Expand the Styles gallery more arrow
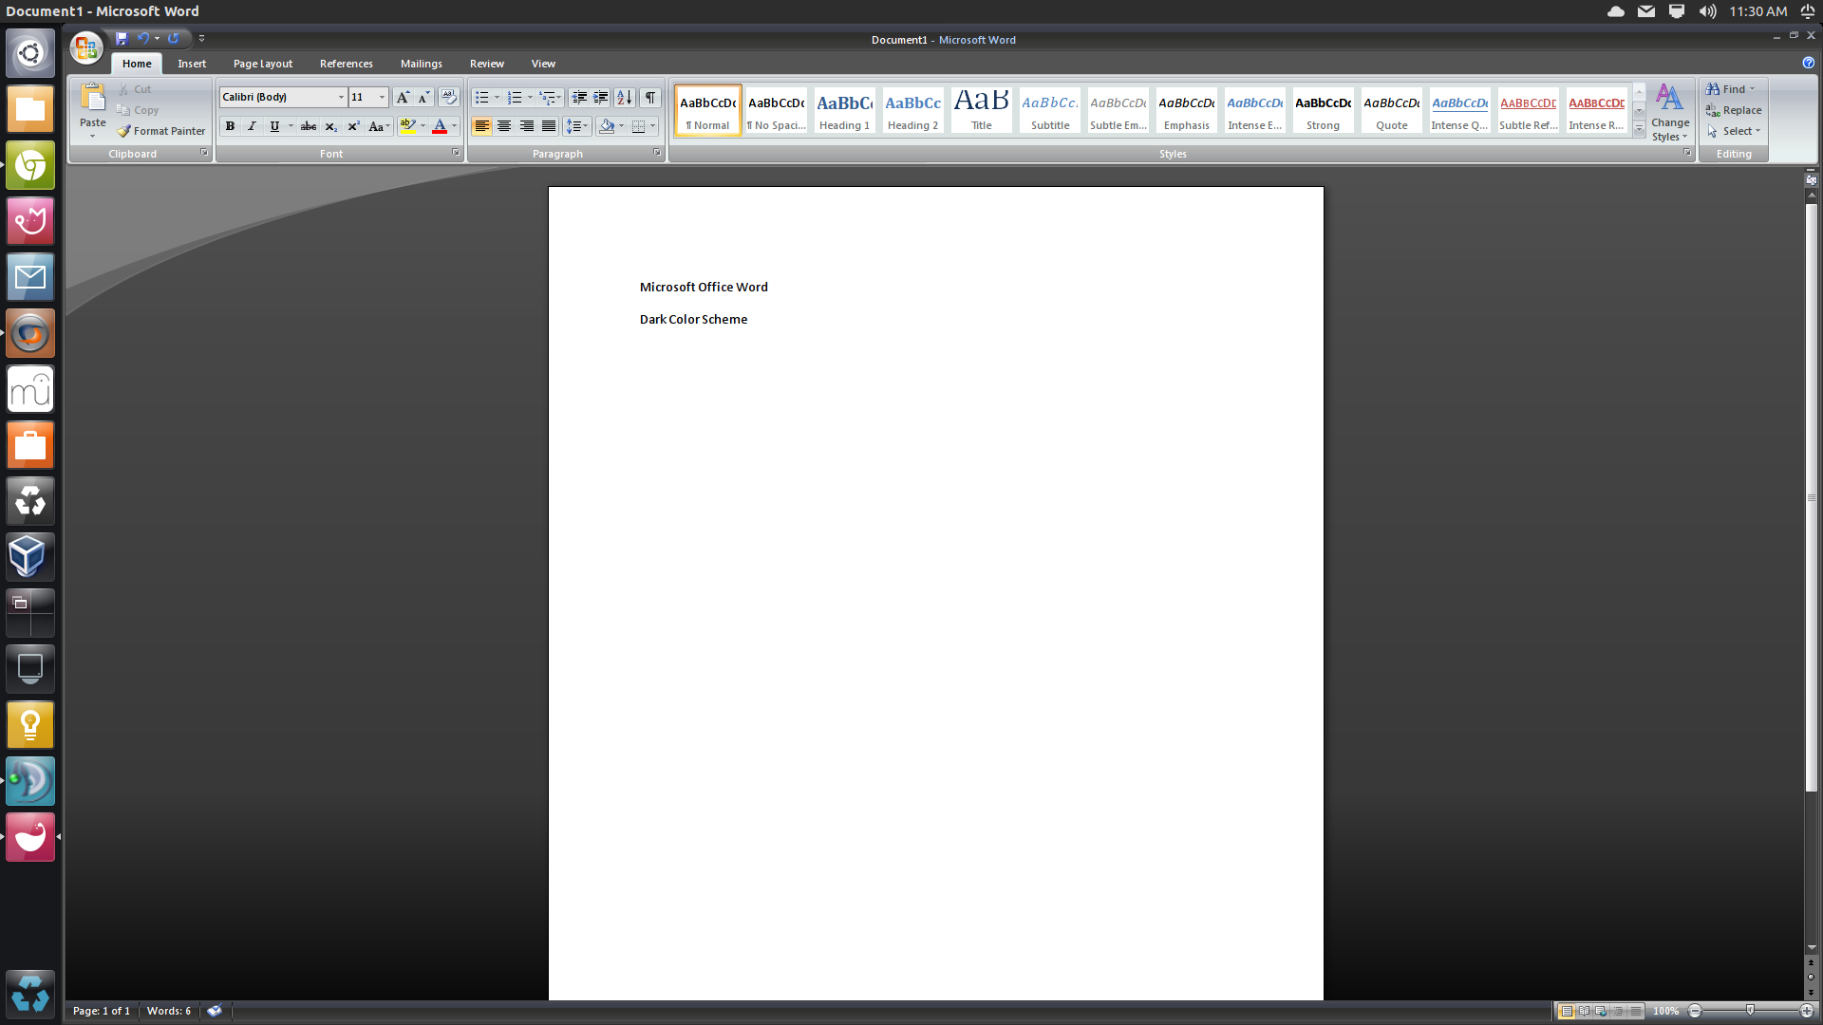The height and width of the screenshot is (1025, 1823). 1639,129
